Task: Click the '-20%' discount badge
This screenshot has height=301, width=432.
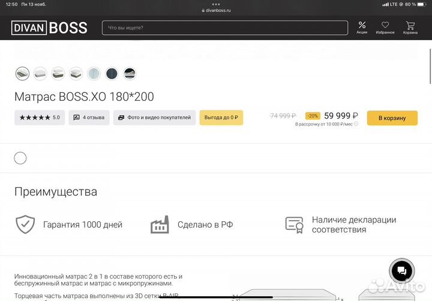Action: coord(313,116)
